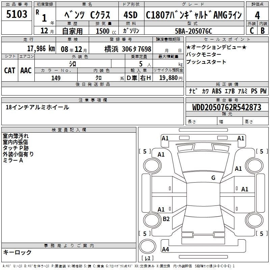The width and height of the screenshot is (270, 270).
Task: Select the displacement value 1500 cc
Action: pos(106,31)
